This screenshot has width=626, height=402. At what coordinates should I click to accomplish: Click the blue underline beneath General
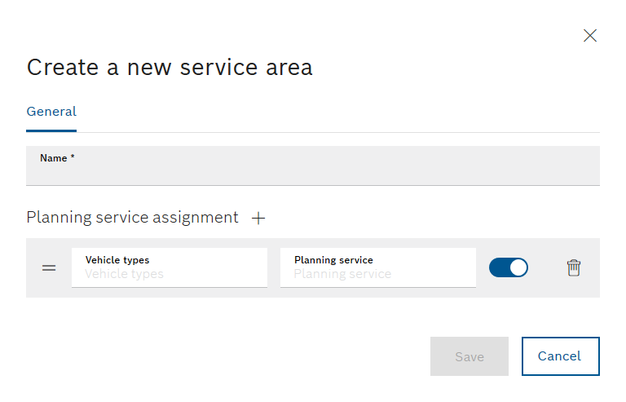coord(51,130)
